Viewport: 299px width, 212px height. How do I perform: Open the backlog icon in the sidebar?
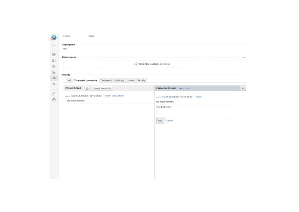point(54,55)
